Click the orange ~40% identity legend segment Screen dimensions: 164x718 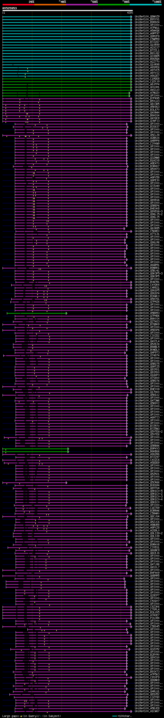(x=50, y=4)
